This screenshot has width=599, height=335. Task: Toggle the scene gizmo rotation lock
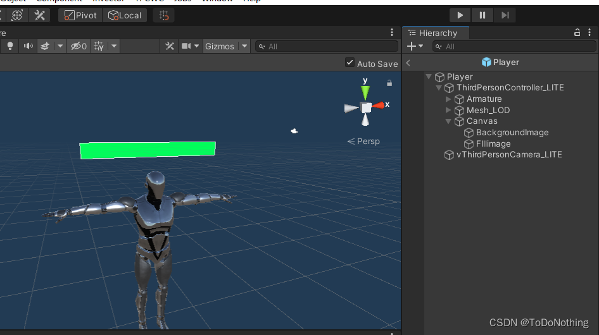[x=389, y=83]
